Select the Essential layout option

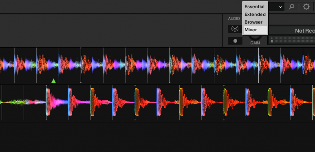tap(254, 7)
